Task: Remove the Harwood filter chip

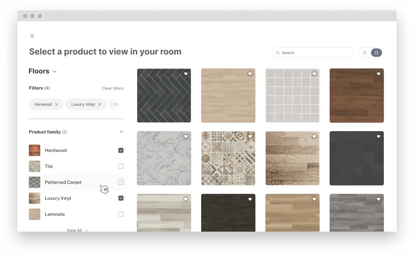Action: [57, 104]
